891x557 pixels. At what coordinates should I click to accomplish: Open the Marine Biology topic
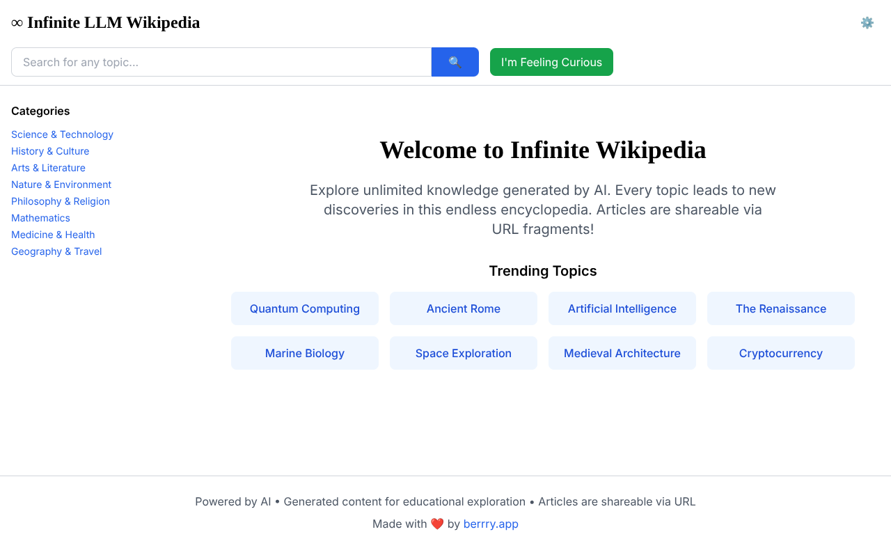[304, 353]
